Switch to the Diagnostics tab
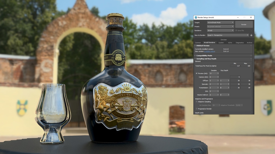 pos(240,43)
